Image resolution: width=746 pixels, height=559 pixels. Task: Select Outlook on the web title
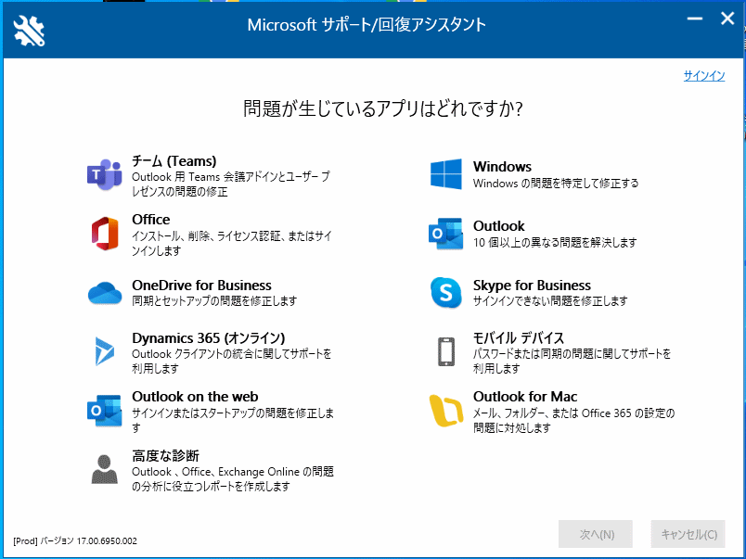point(195,397)
